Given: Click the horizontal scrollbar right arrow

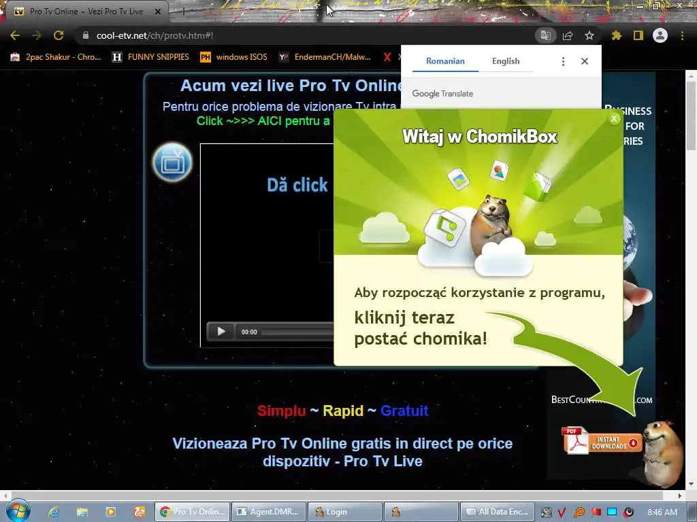Looking at the screenshot, I should pos(680,495).
